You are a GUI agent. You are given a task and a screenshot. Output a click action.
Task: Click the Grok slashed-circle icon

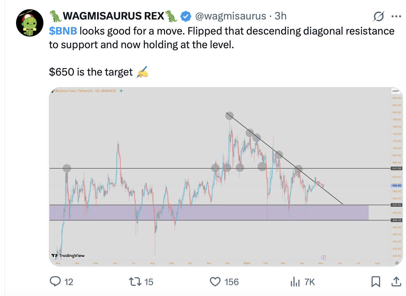coord(379,16)
